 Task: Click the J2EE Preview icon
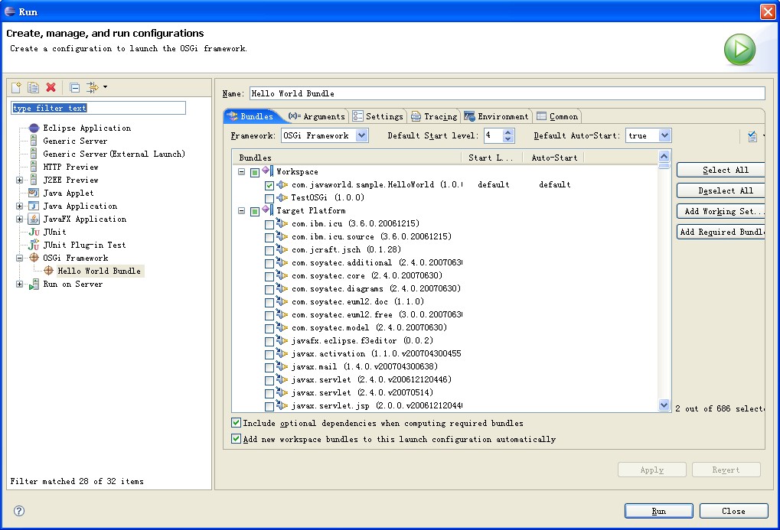click(34, 180)
